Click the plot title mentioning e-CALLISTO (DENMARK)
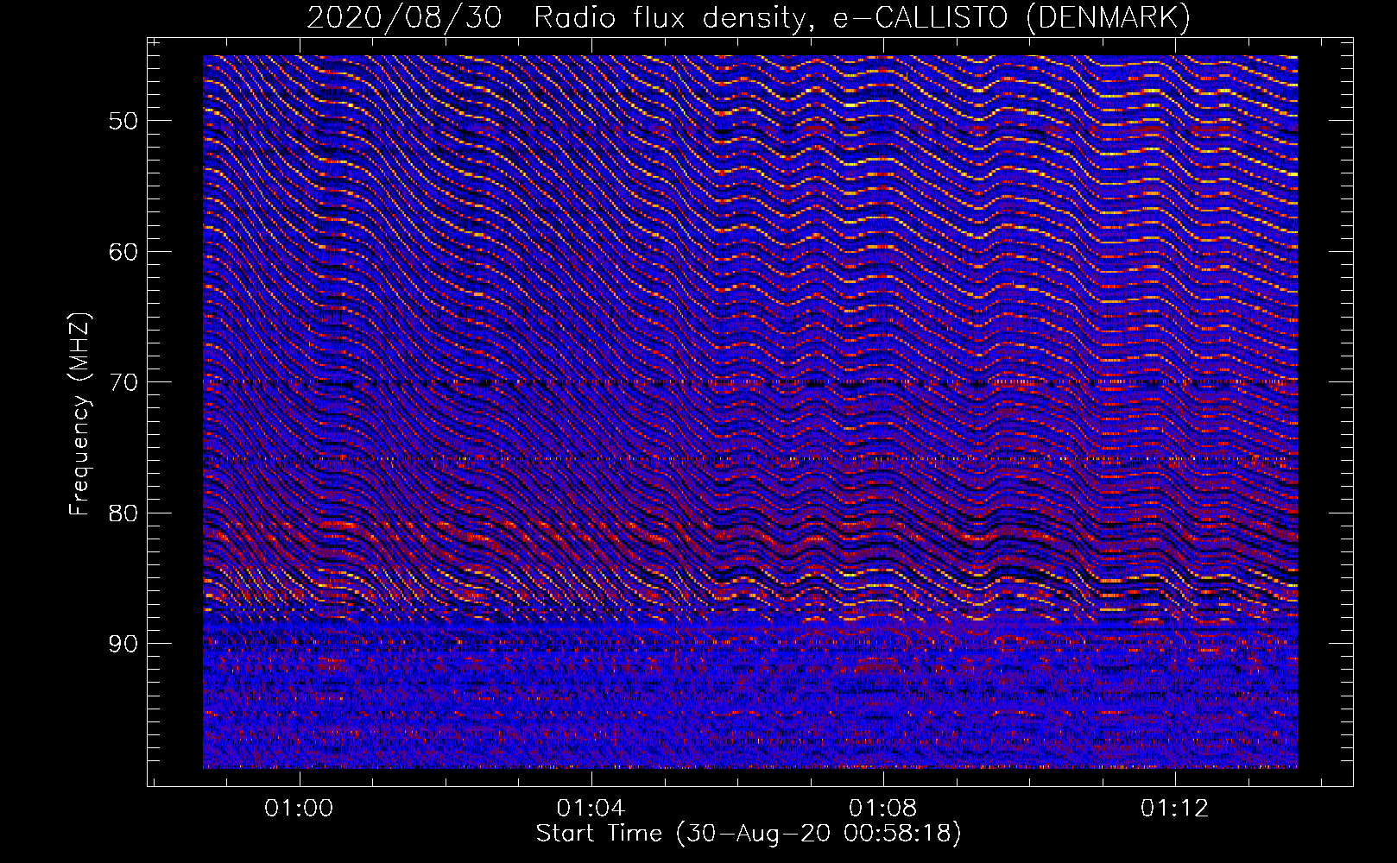This screenshot has width=1397, height=863. 749,18
